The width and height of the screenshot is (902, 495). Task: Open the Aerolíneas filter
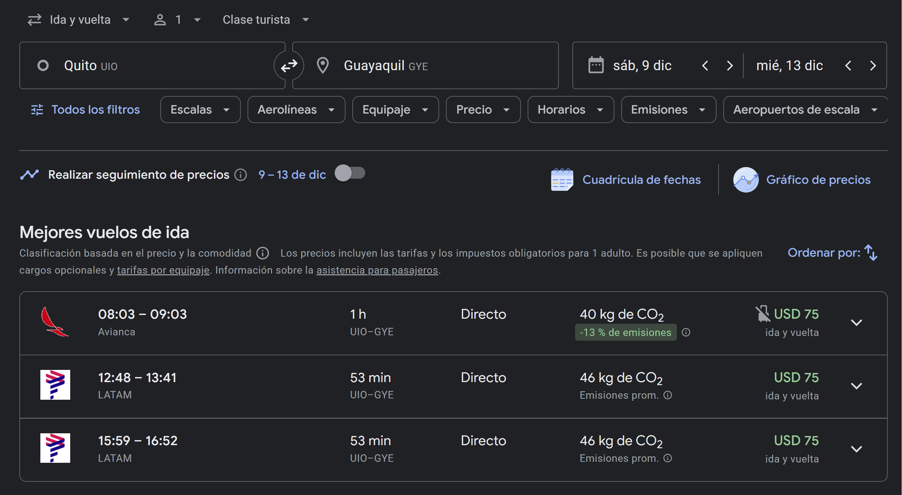296,110
